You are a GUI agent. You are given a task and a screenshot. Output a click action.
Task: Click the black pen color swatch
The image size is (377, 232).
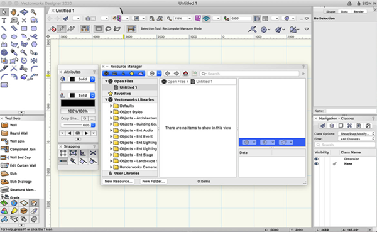click(x=78, y=103)
